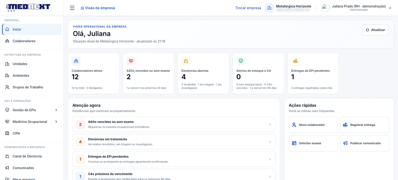The image size is (398, 180).
Task: Click the Publicar comunicado megaphone icon
Action: [345, 143]
